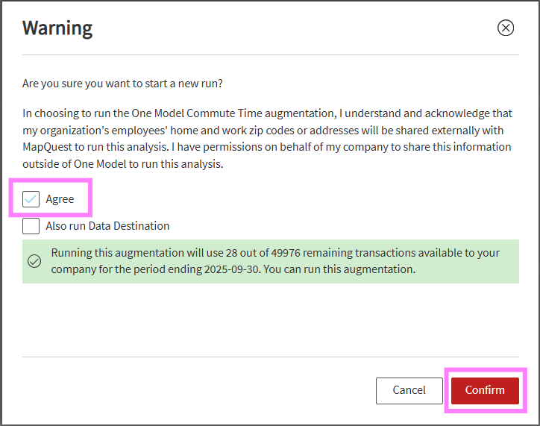Click the 49976 remaining transactions figure
Image resolution: width=540 pixels, height=426 pixels.
pyautogui.click(x=286, y=253)
